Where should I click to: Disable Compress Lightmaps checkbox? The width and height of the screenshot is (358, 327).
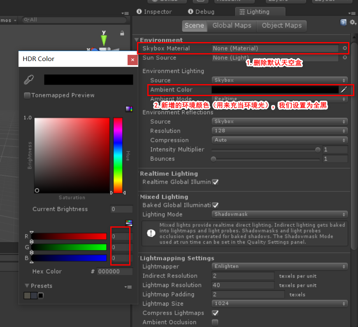point(215,313)
